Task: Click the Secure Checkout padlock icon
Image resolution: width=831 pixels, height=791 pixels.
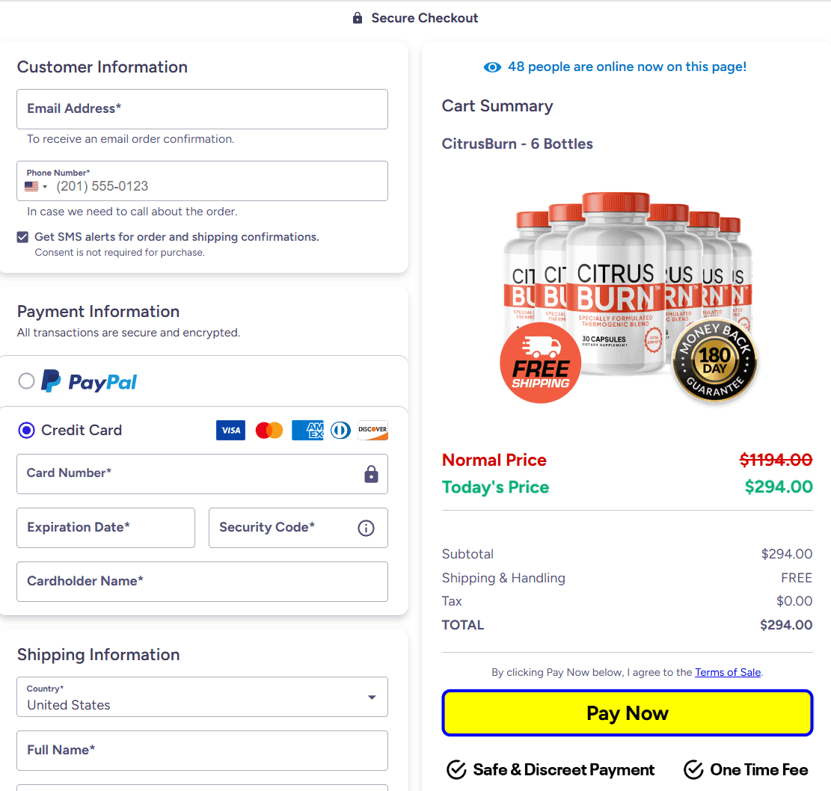Action: click(x=357, y=17)
